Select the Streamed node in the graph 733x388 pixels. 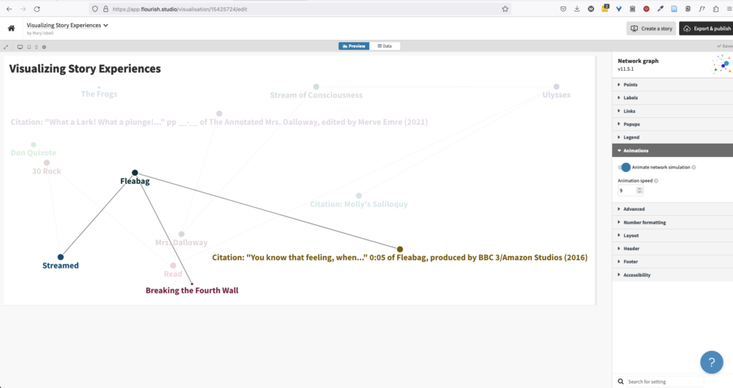coord(60,257)
